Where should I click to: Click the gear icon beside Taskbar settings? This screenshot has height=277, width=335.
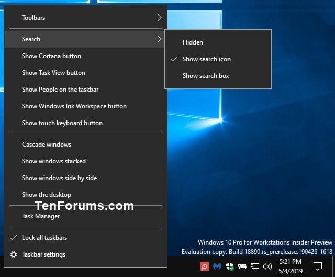point(14,254)
